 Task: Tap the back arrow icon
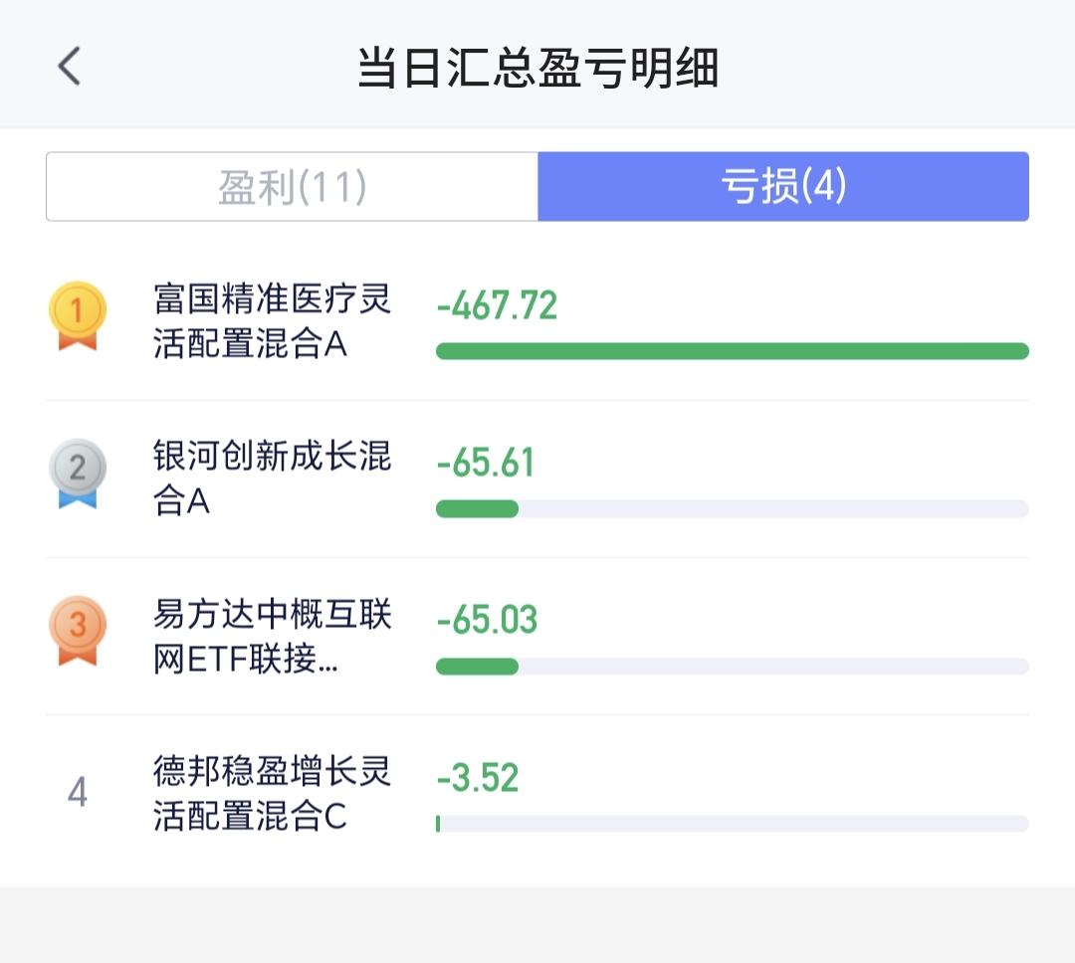point(69,68)
